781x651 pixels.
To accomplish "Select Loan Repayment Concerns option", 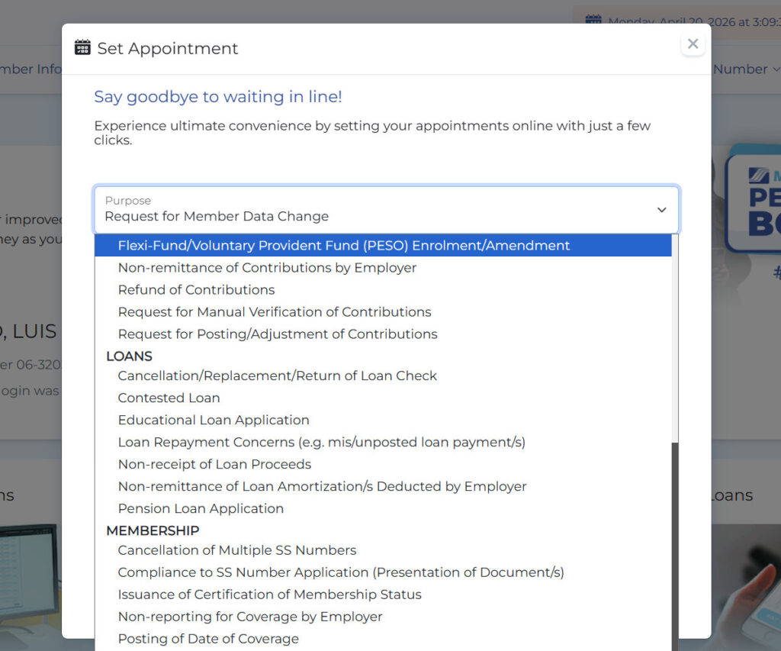I will pos(383,442).
